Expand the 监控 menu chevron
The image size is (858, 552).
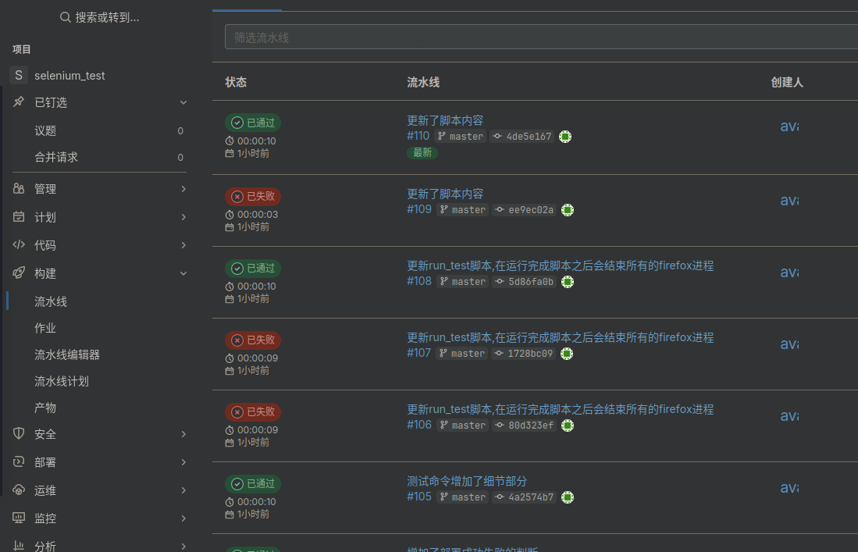point(183,518)
